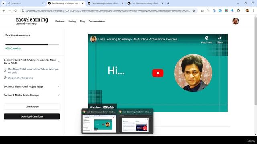
Task: Bookmark this page with star icon
Action: (x=194, y=11)
